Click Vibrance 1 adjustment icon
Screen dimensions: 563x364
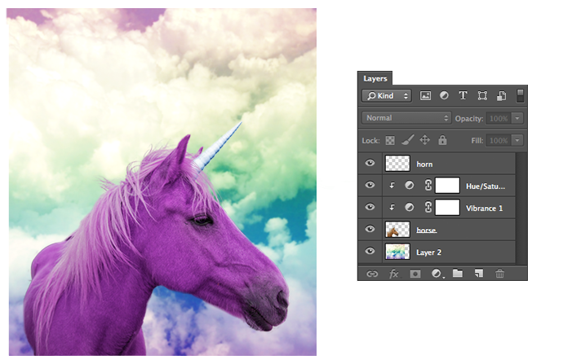coord(410,208)
